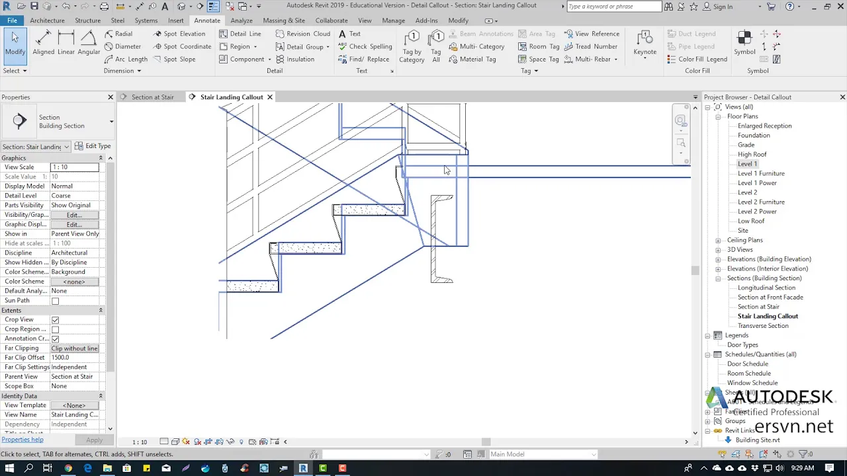The width and height of the screenshot is (847, 476).
Task: Start the Detail Line tool
Action: (x=240, y=34)
